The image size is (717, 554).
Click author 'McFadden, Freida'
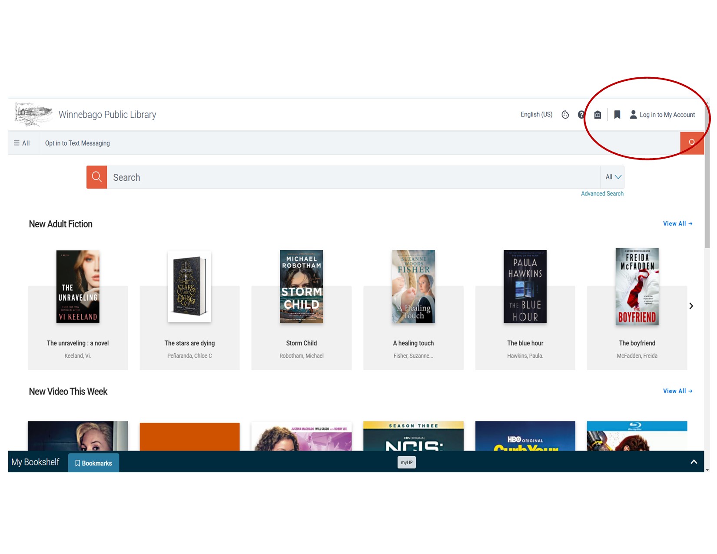point(637,356)
